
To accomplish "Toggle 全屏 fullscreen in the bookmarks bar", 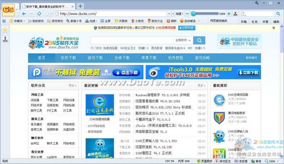I will click(105, 21).
